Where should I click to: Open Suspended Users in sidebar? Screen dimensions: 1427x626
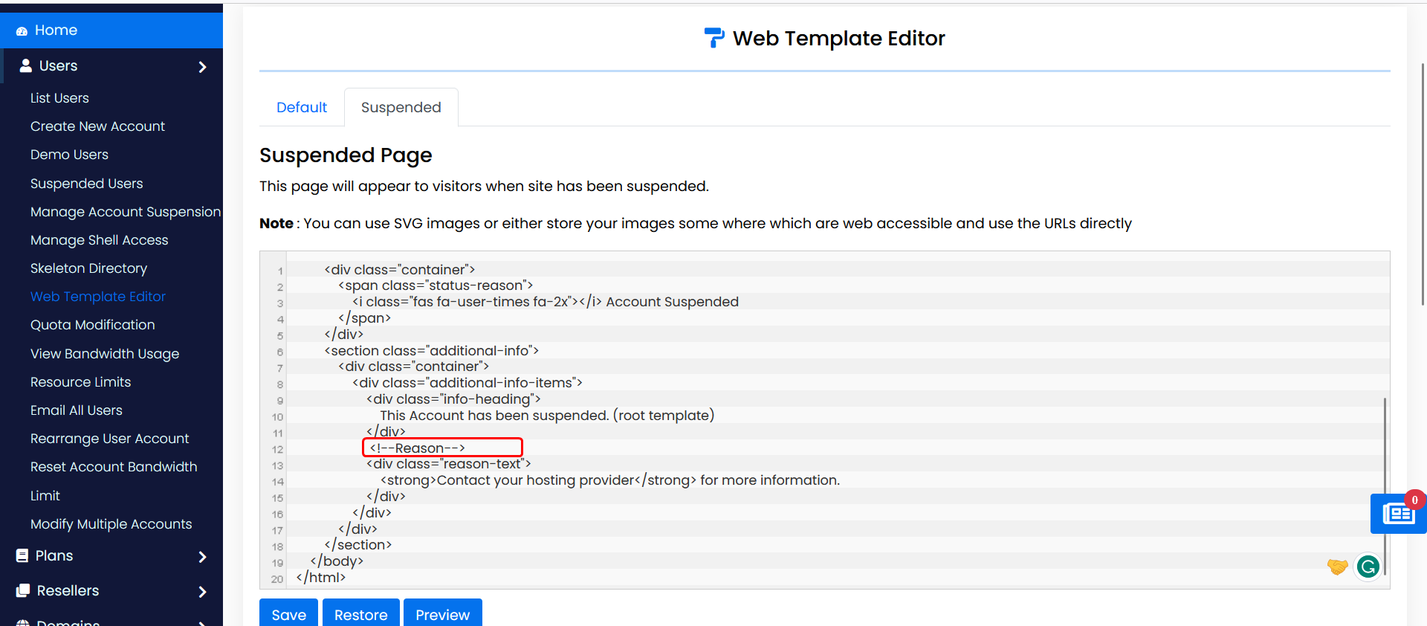[86, 184]
